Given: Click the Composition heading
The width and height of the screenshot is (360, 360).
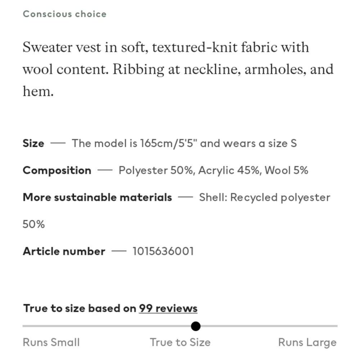Looking at the screenshot, I should pos(57,171).
